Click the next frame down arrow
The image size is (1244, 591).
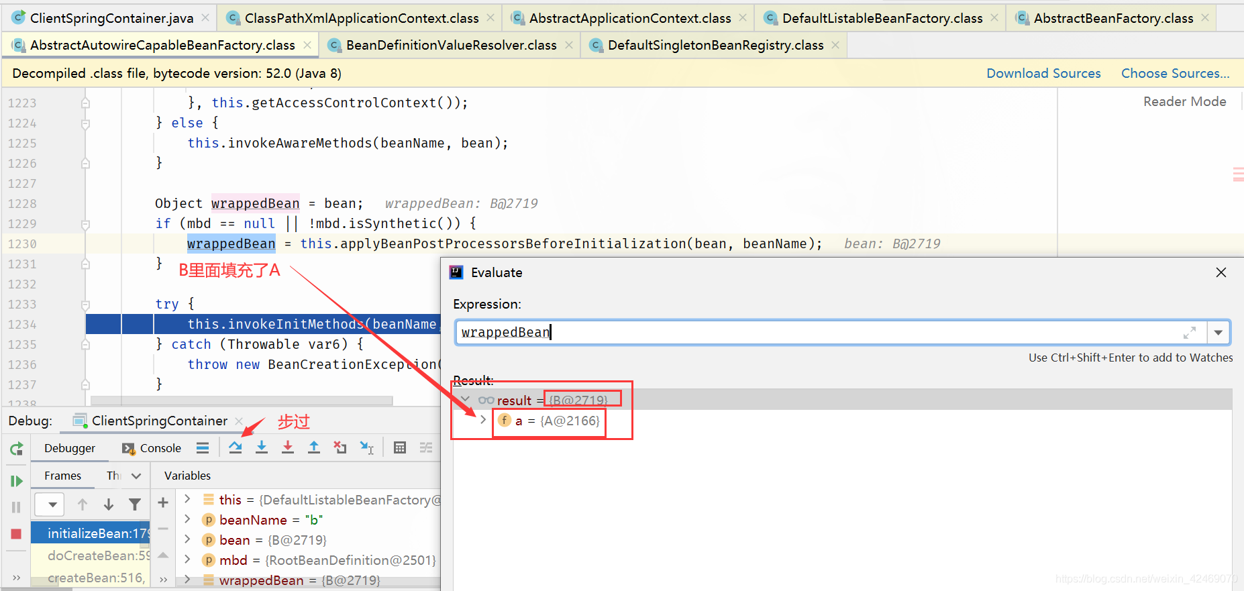point(109,504)
